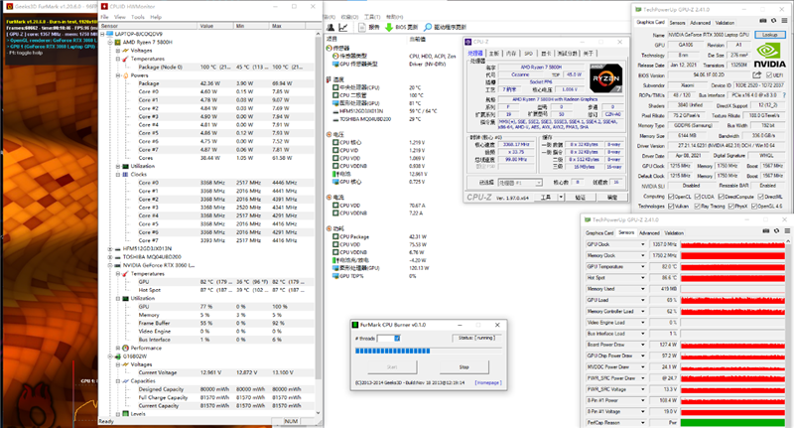This screenshot has width=794, height=428.
Task: Toggle Ray Tracing checkbox in GPU-Z
Action: point(698,207)
